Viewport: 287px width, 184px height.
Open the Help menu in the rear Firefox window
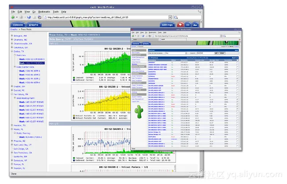tap(63, 11)
